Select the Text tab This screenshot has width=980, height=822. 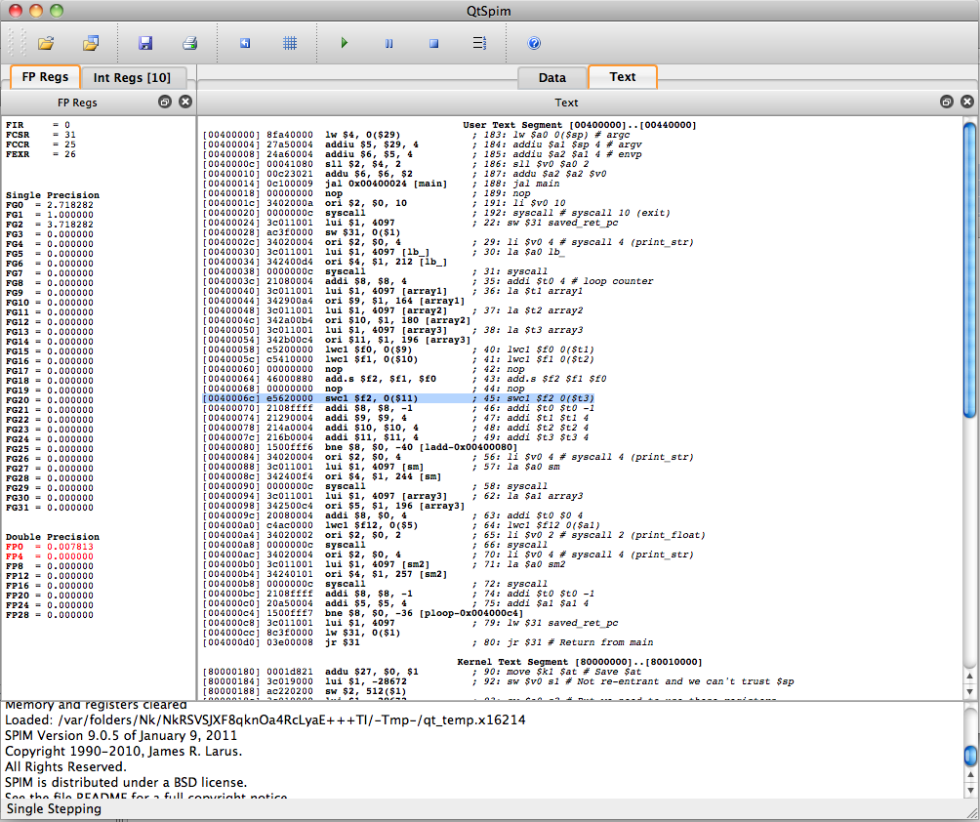622,77
